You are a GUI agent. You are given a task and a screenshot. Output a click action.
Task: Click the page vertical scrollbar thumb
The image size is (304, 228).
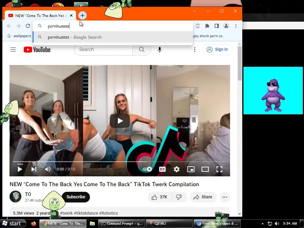pos(240,64)
